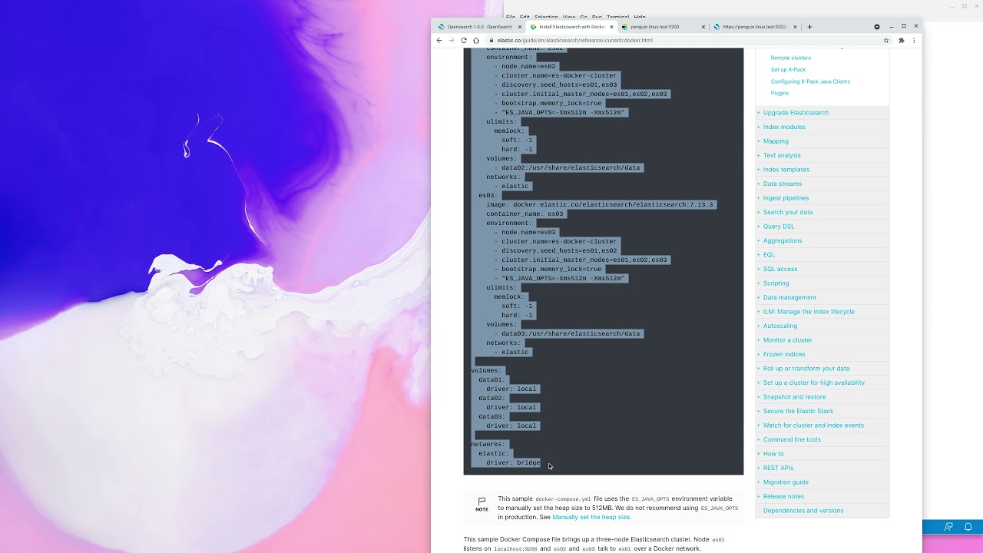Click the es03 image line in the code block
Screen dimensions: 983x553
click(600, 204)
